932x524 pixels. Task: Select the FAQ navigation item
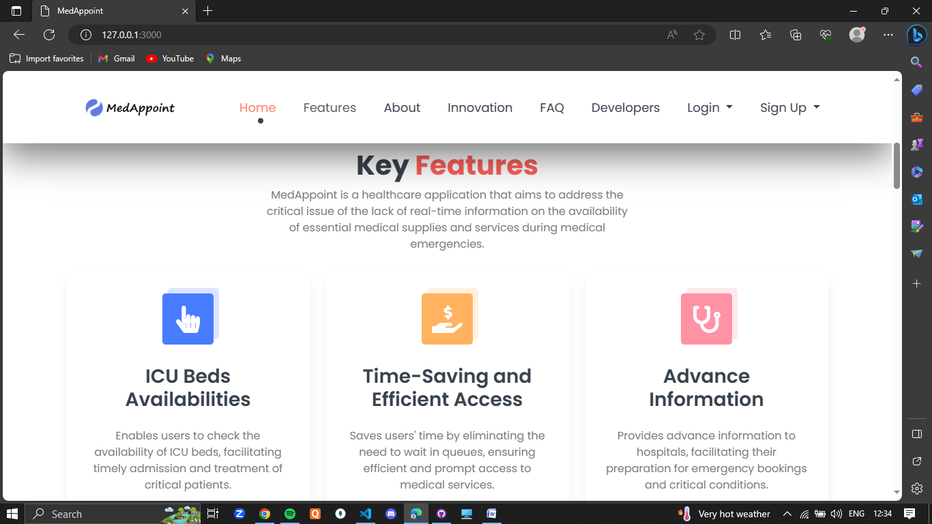click(552, 107)
